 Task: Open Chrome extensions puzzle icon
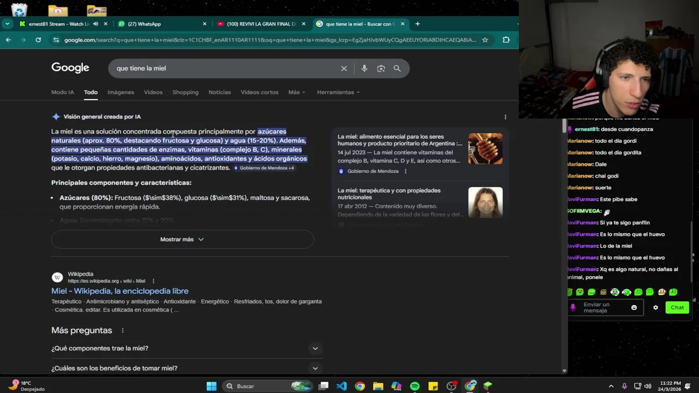point(506,40)
